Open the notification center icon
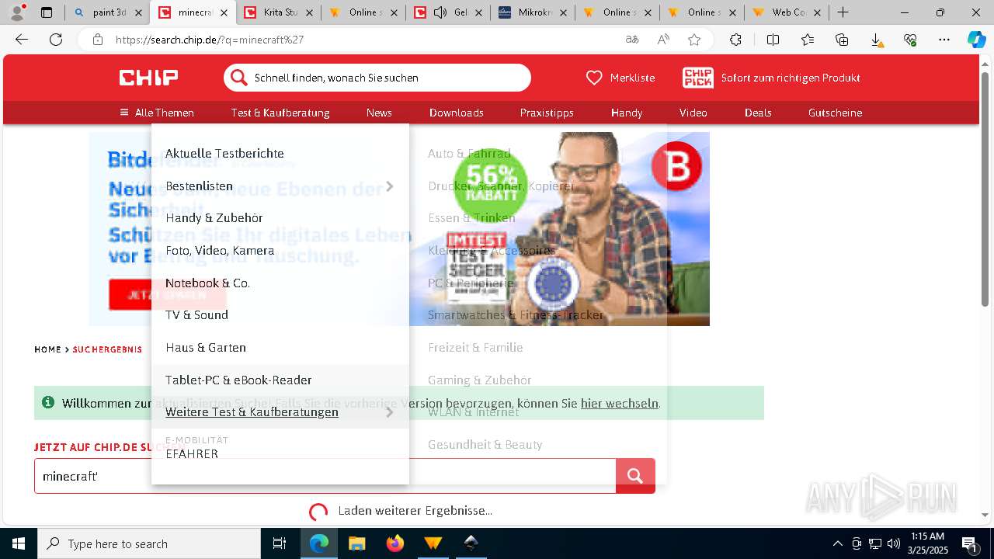Image resolution: width=994 pixels, height=559 pixels. [x=970, y=543]
